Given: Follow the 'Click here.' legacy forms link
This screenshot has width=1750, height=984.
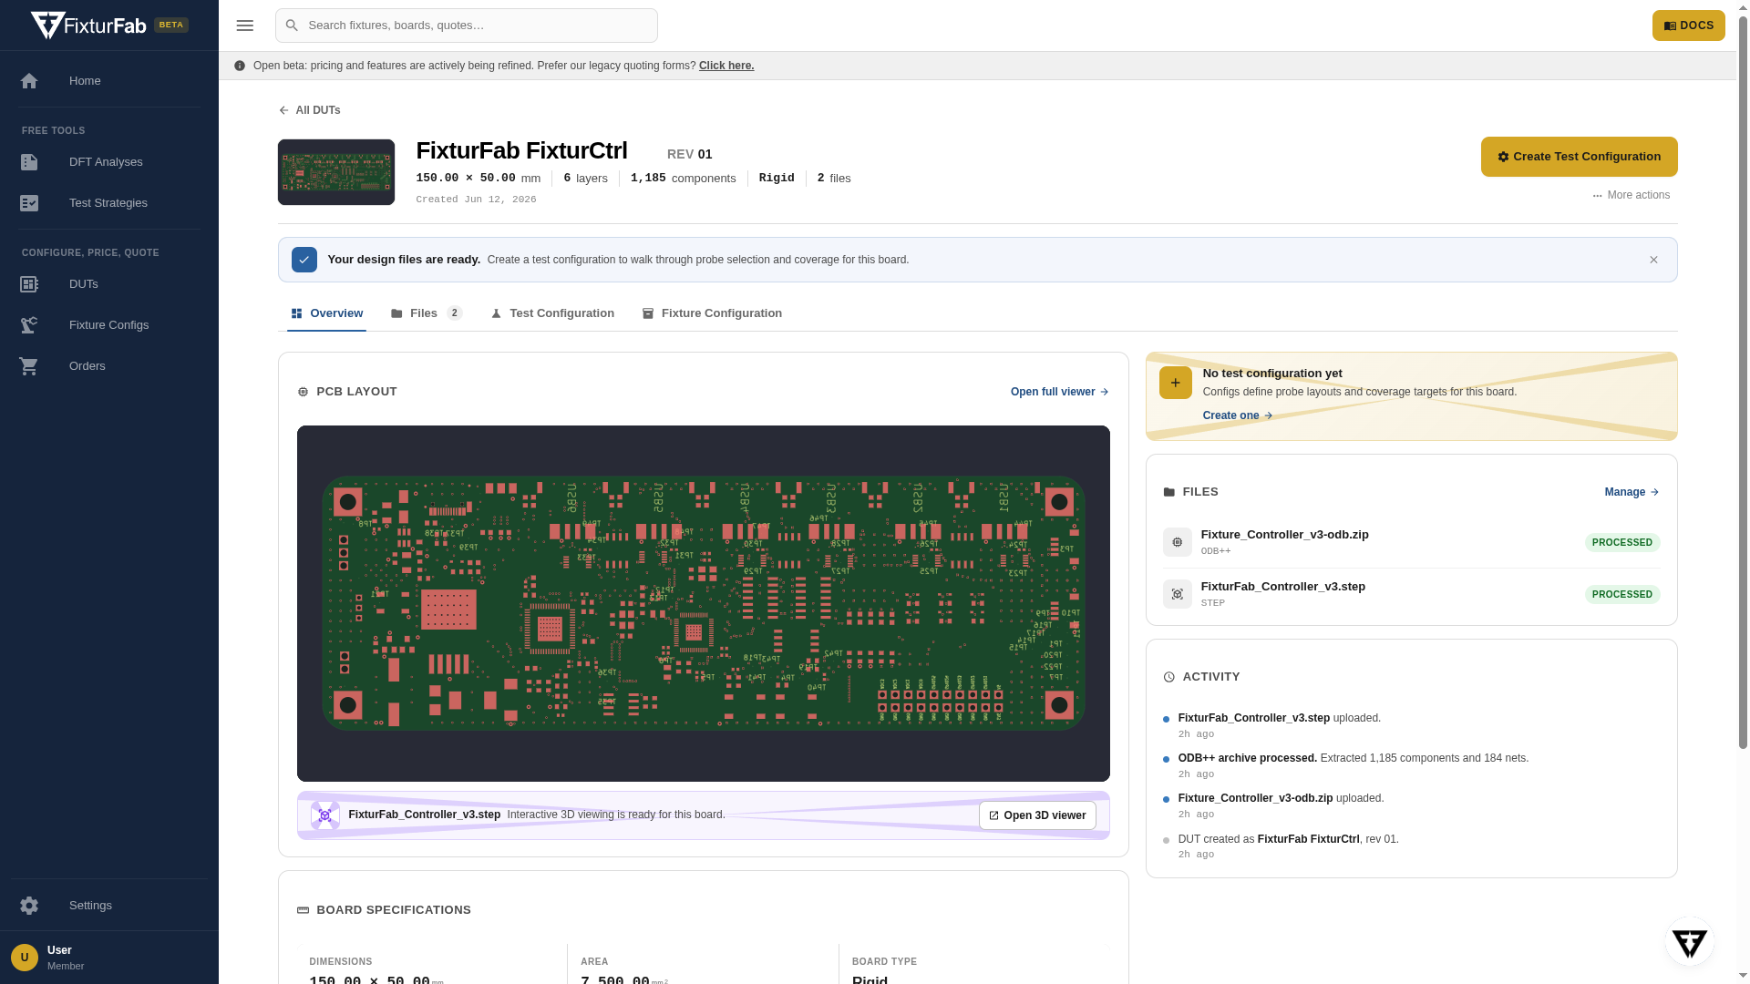Looking at the screenshot, I should pos(726,66).
